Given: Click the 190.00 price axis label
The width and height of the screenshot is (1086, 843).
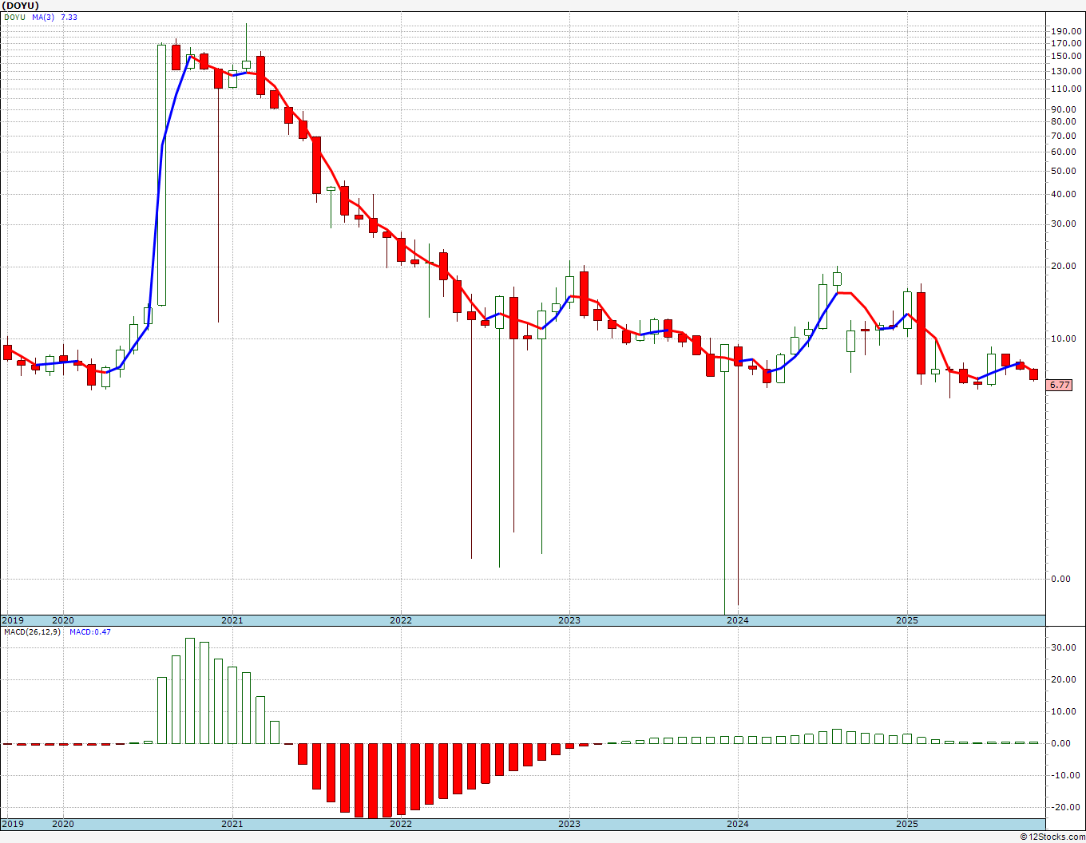Looking at the screenshot, I should (x=1066, y=31).
